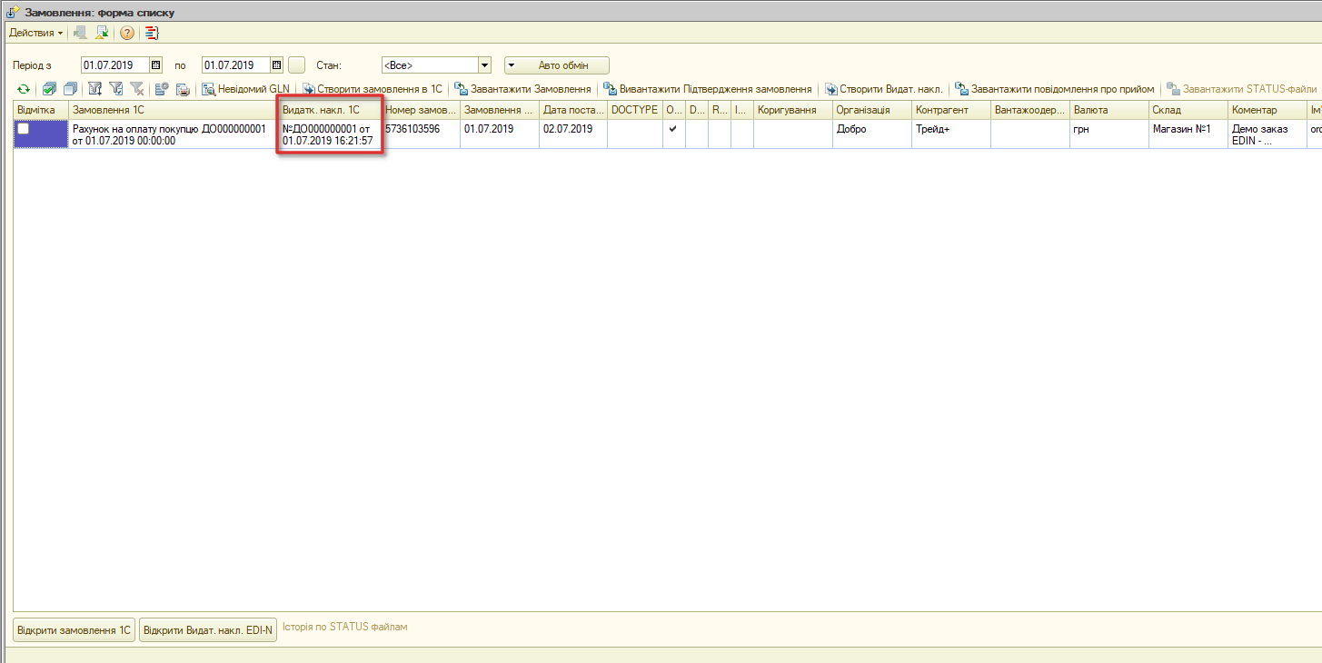Click Завантажити Замовлення toolbar button

click(522, 89)
